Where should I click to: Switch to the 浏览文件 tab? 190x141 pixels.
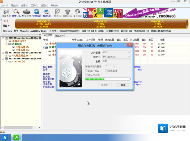(x=59, y=36)
